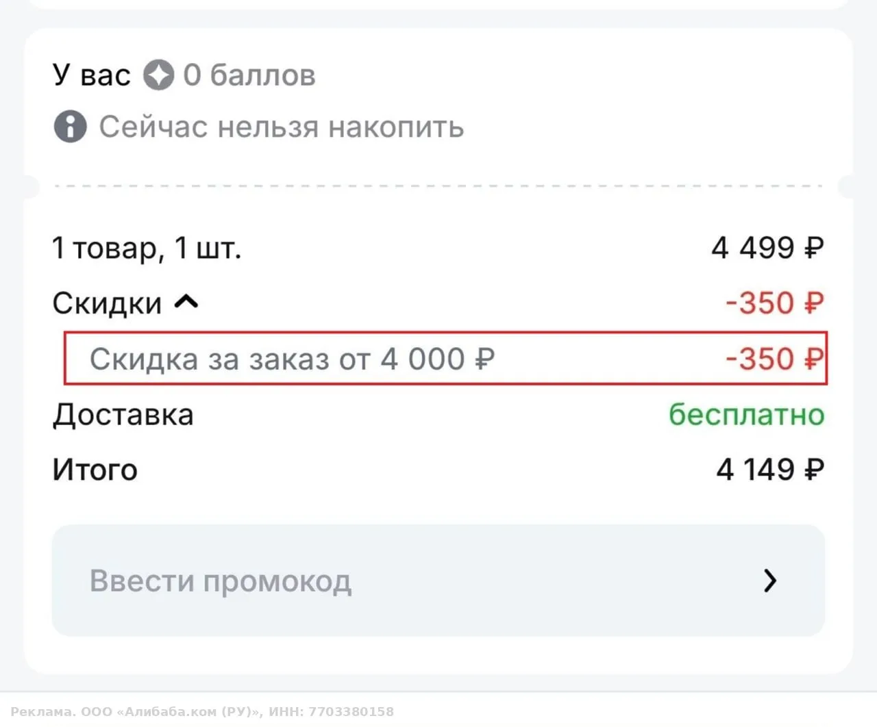The height and width of the screenshot is (727, 877).
Task: Click the '0 баллов' balance text
Action: click(x=249, y=75)
